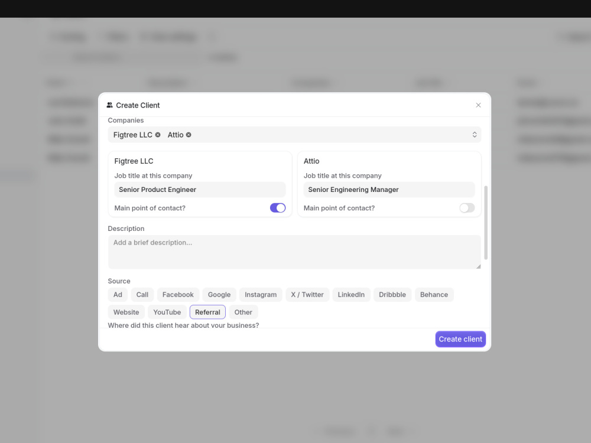Select Call as the source

click(x=142, y=295)
